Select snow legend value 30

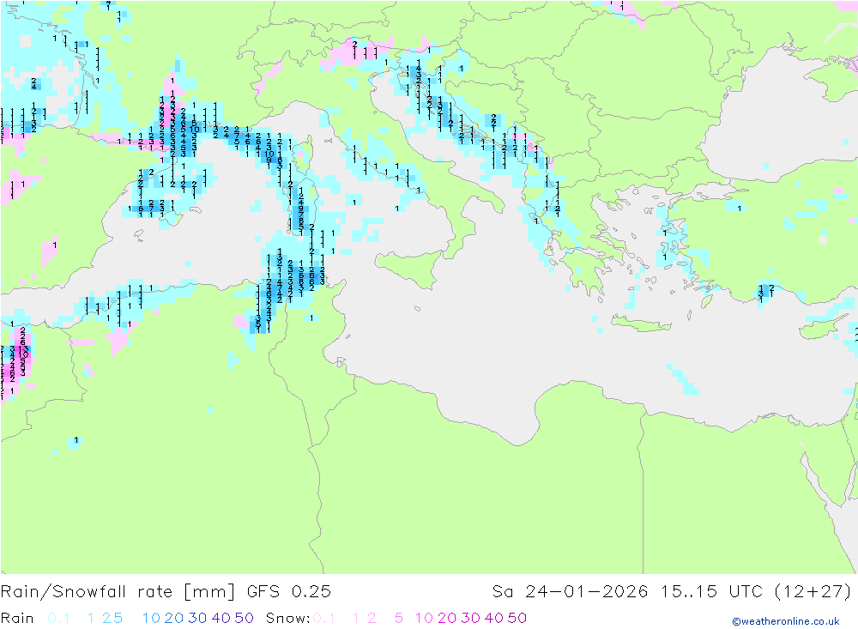point(470,618)
